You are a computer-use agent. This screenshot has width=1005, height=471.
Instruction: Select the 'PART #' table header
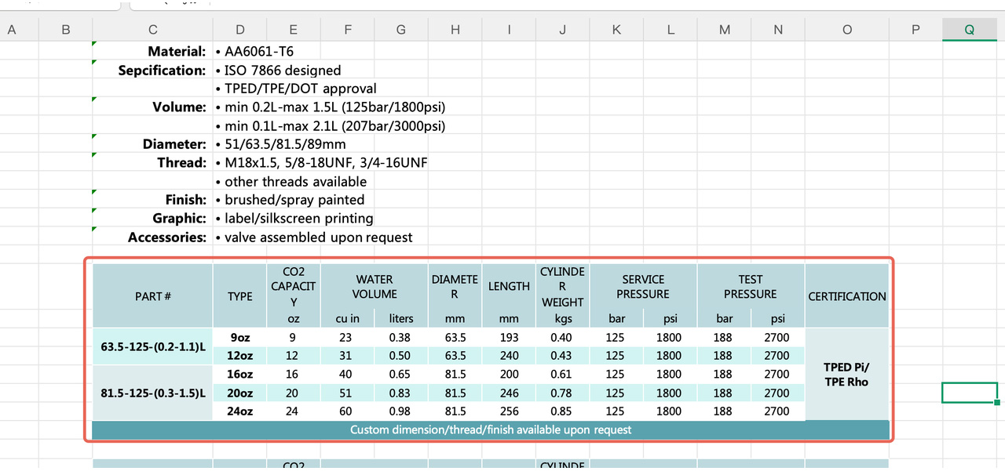tap(152, 296)
